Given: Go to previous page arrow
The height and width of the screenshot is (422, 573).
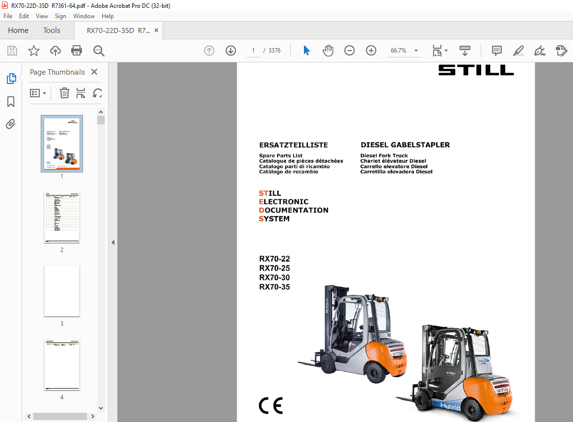Looking at the screenshot, I should tap(209, 51).
